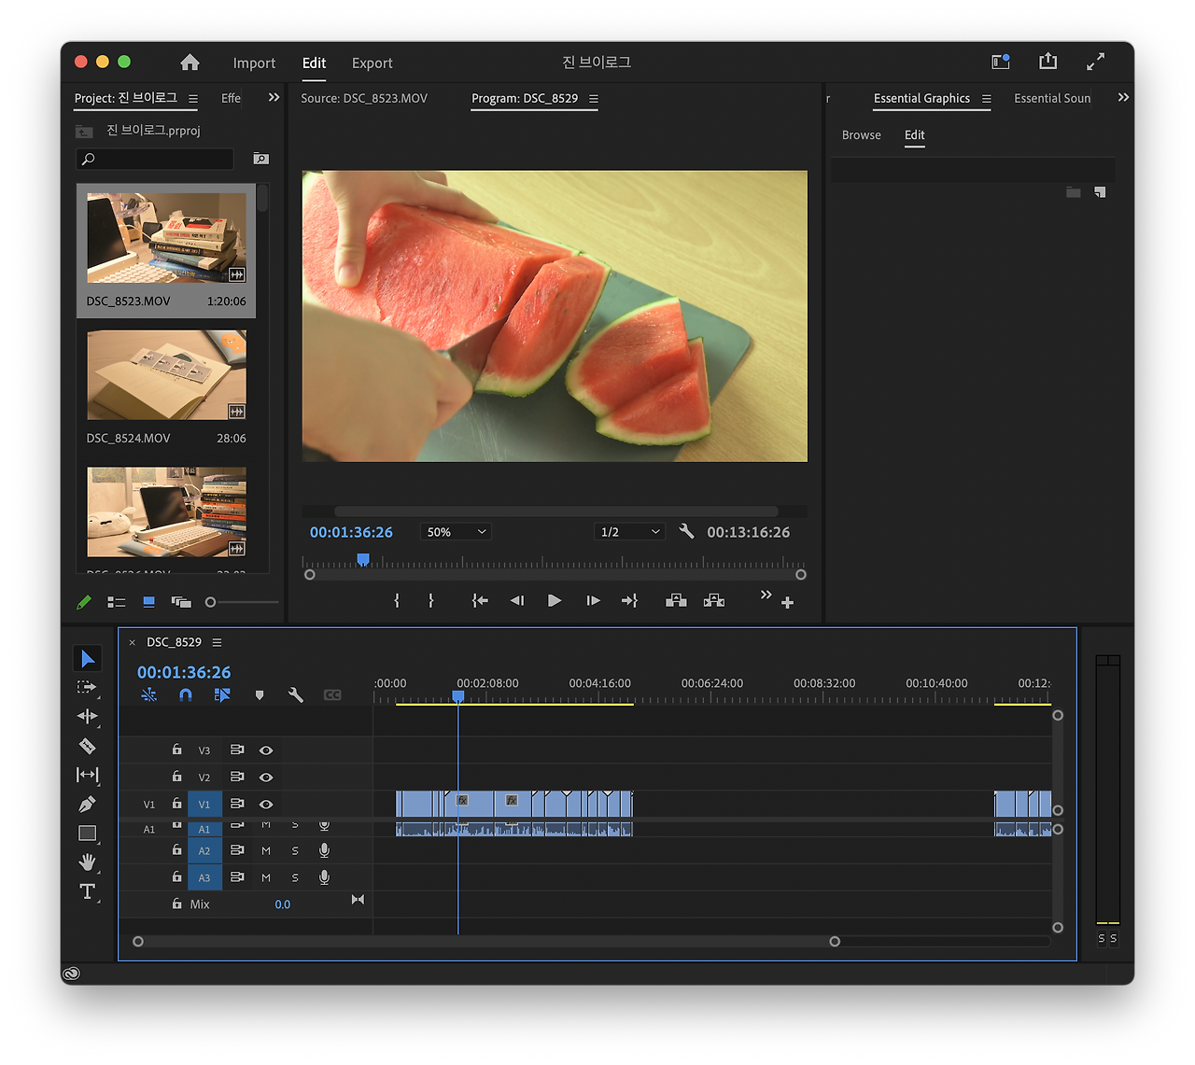Screen dimensions: 1195x1065
Task: Open the 50% zoom level dropdown
Action: 456,532
